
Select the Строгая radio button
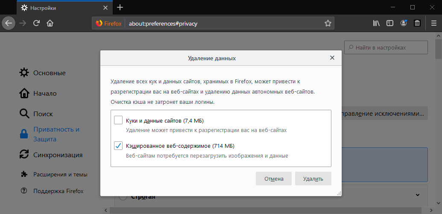(123, 196)
